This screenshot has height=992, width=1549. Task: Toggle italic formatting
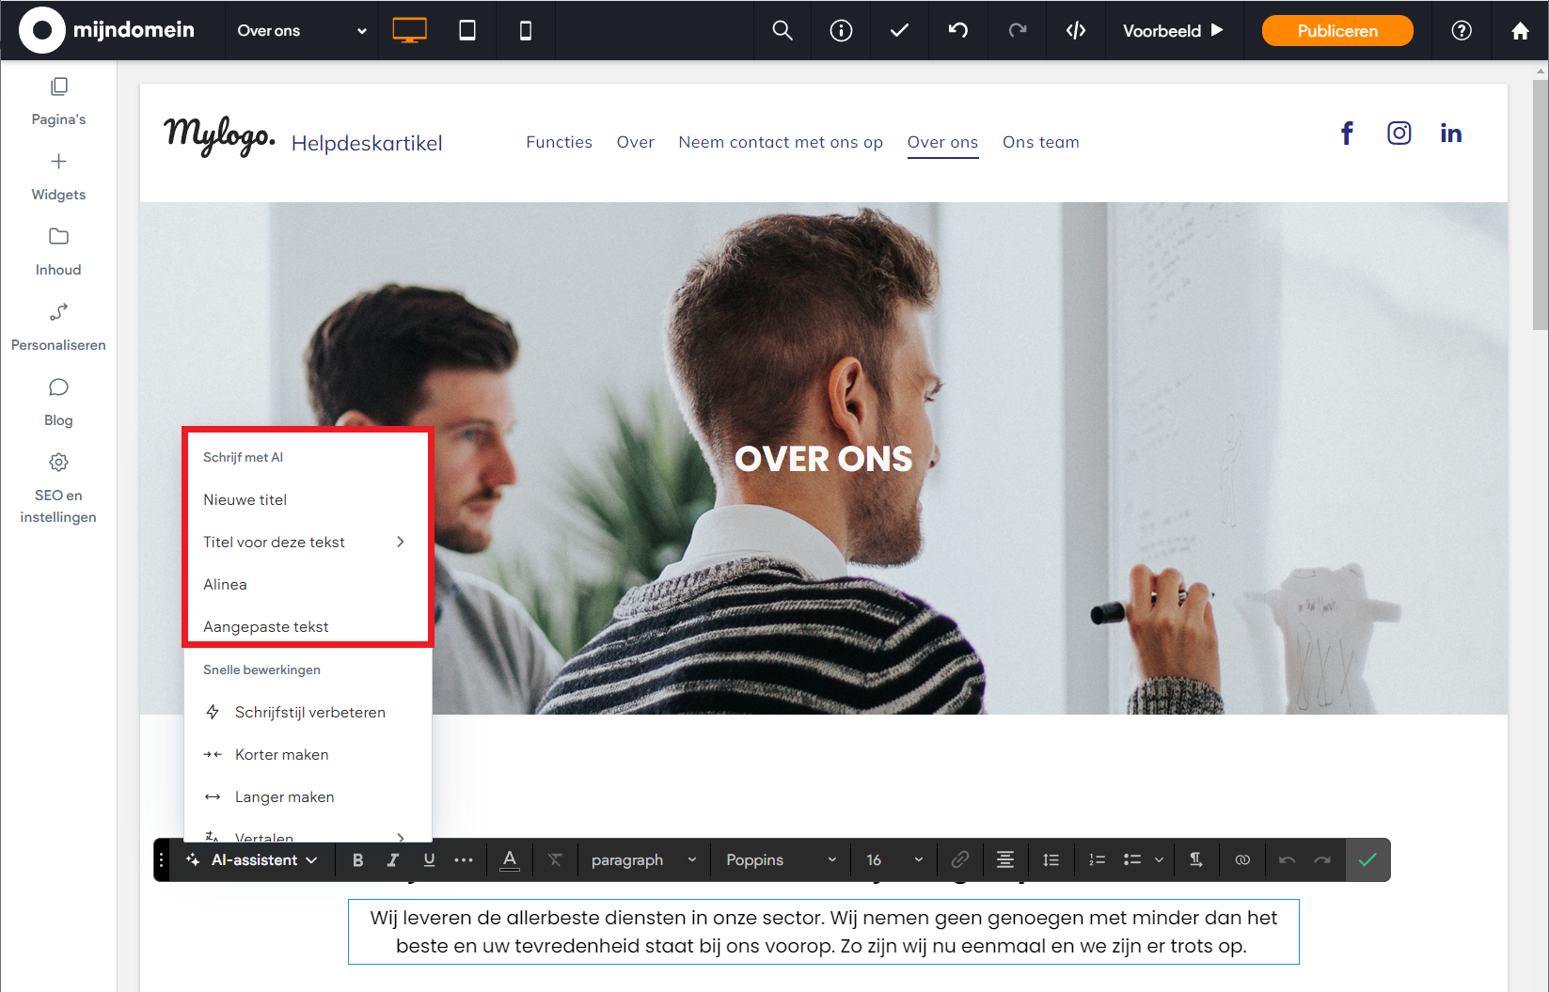[x=393, y=859]
